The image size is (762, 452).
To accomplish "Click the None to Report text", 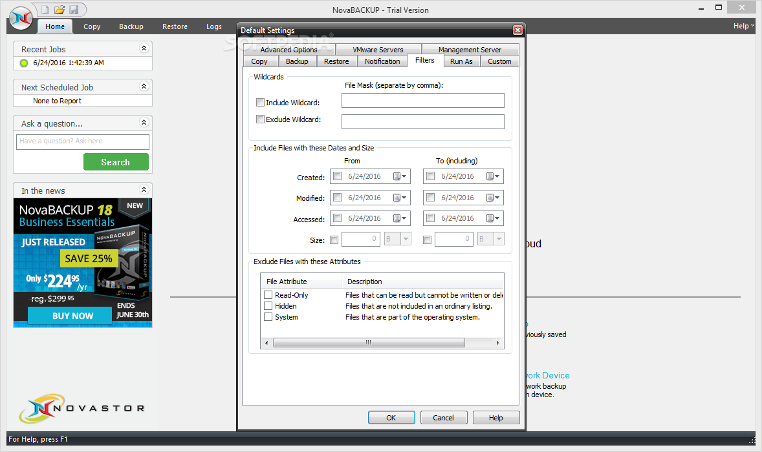I will [x=57, y=101].
